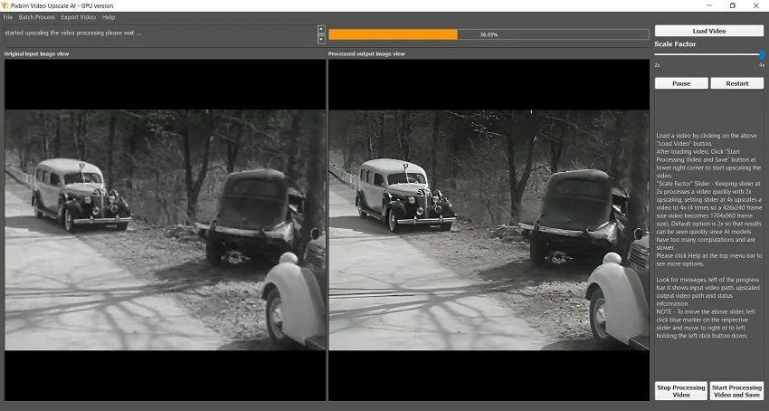The image size is (769, 411).
Task: Click the 'Original input image view' label
Action: pos(37,54)
